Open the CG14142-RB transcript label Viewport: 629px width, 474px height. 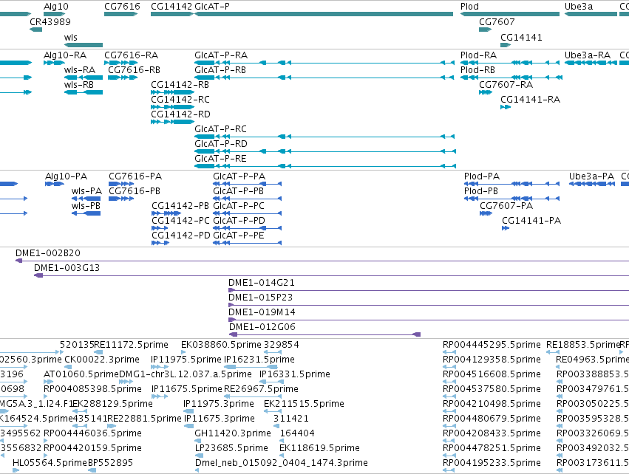tap(180, 85)
